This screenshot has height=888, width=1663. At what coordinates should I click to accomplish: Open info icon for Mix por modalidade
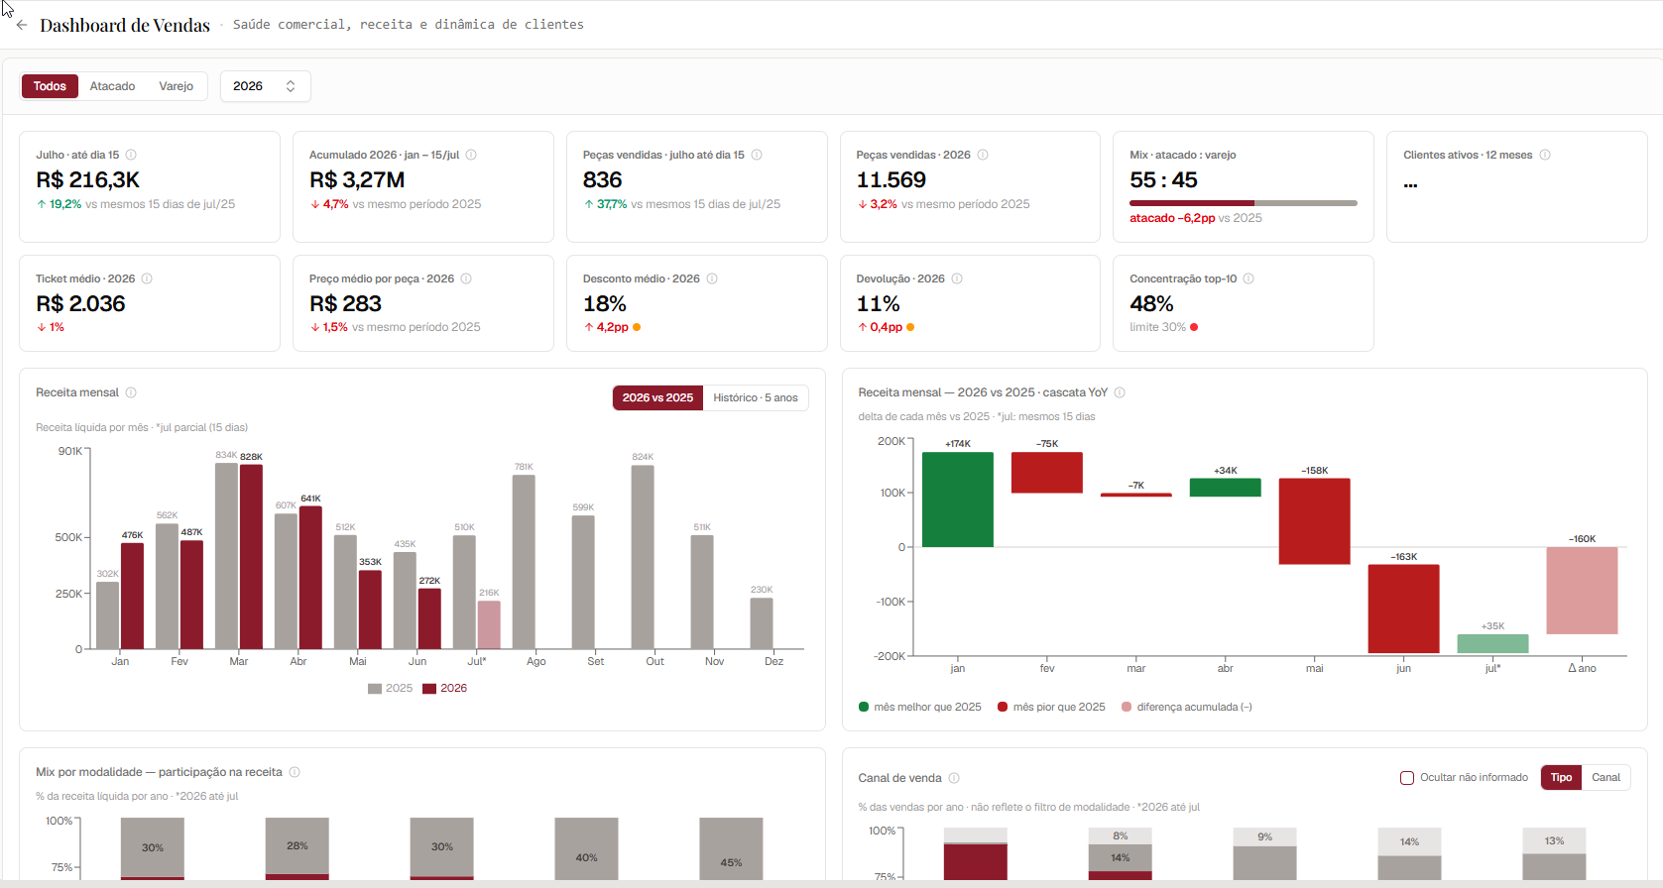pos(295,772)
